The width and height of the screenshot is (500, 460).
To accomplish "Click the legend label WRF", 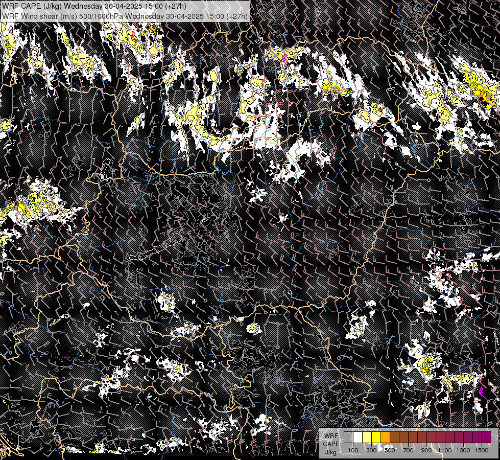I will [331, 436].
